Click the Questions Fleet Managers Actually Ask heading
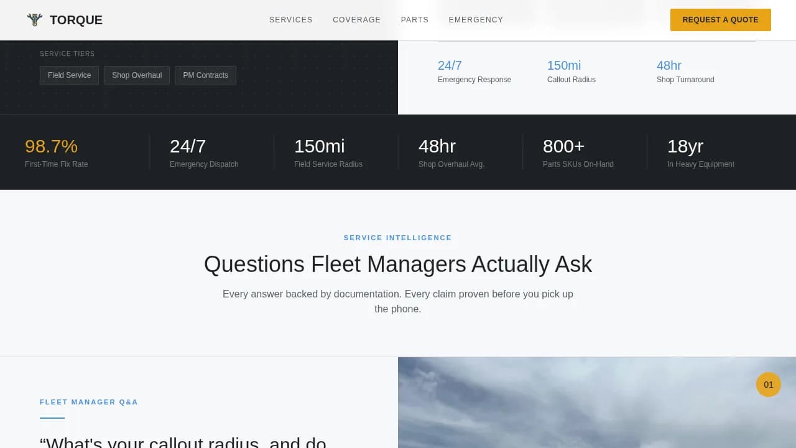The image size is (796, 448). [397, 264]
